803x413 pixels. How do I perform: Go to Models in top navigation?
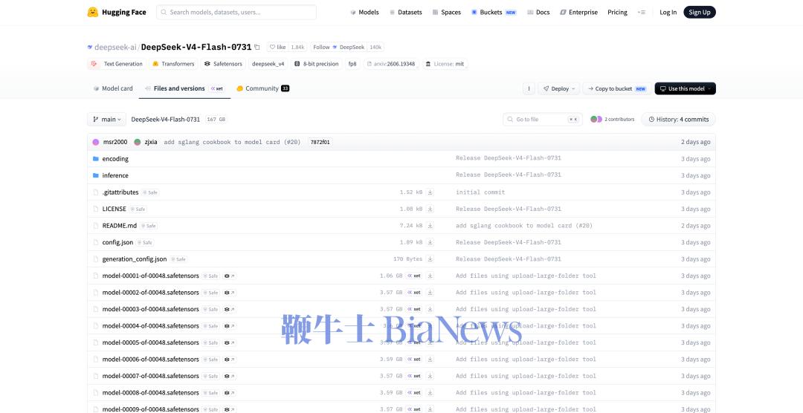tap(364, 13)
